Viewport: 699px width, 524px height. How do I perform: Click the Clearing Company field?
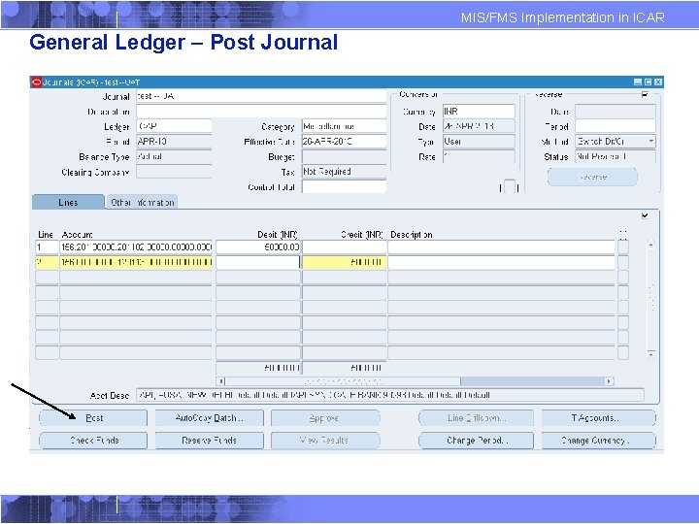point(174,172)
